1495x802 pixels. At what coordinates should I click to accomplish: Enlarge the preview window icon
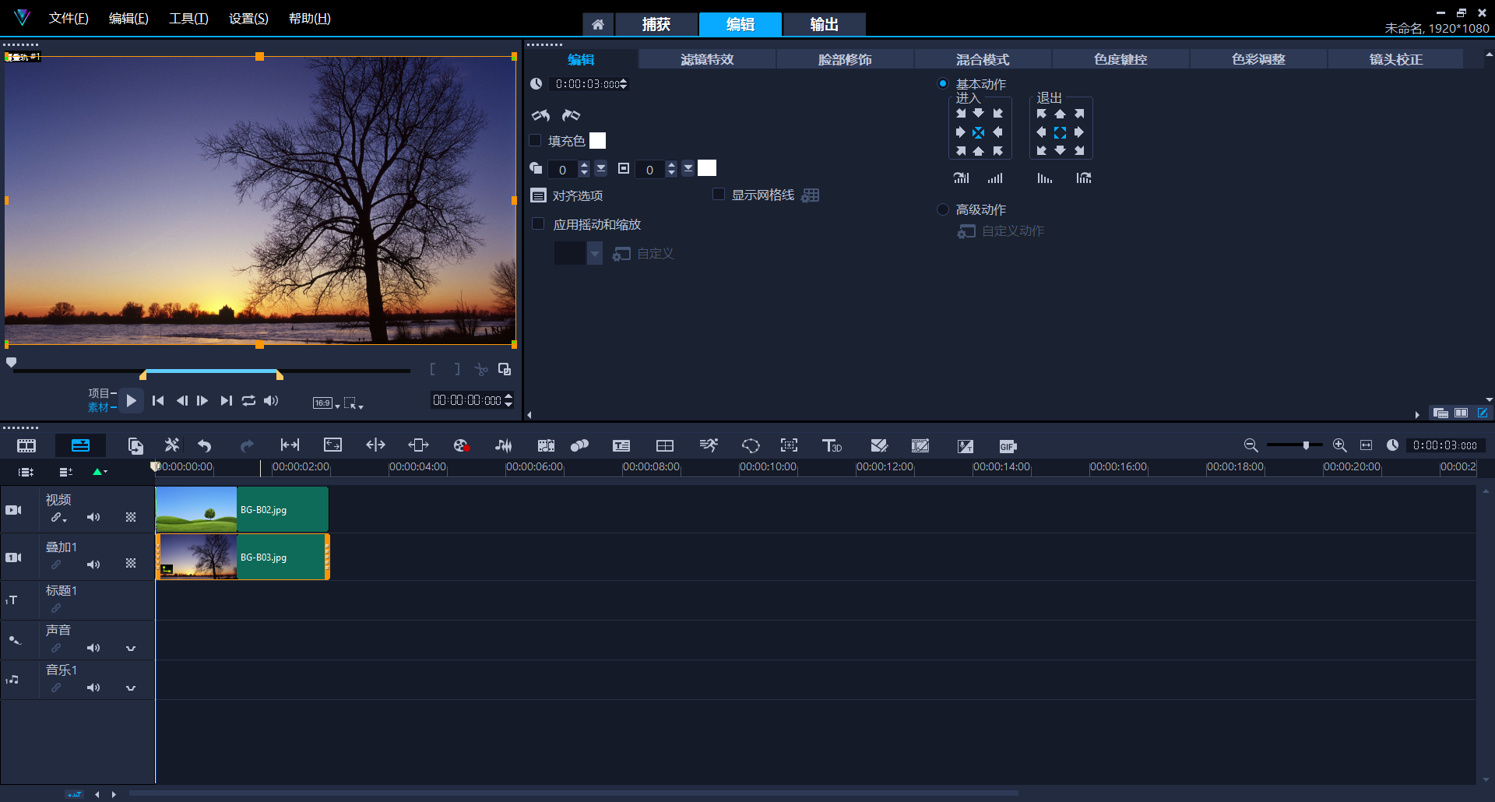tap(505, 369)
